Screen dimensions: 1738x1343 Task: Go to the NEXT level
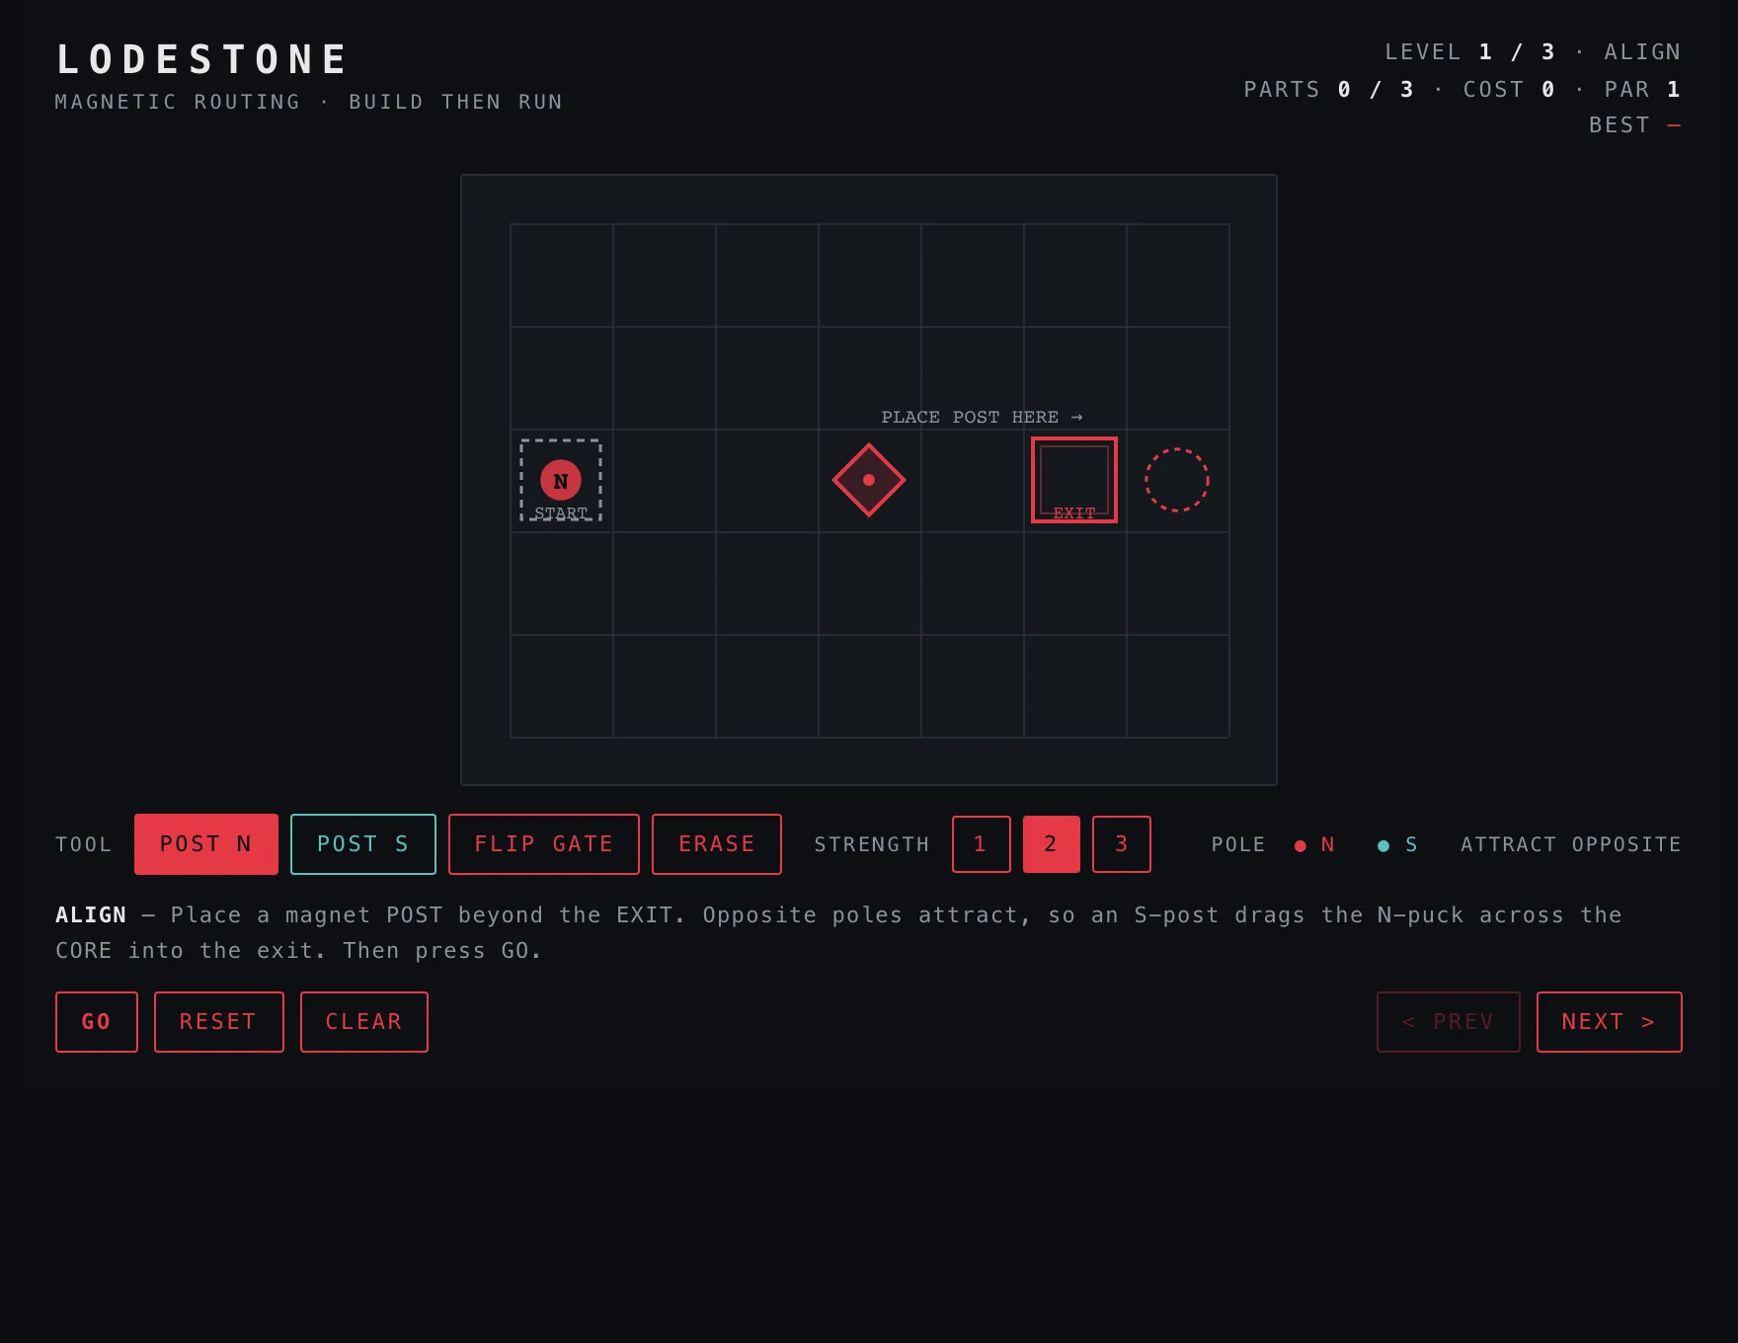1610,1022
